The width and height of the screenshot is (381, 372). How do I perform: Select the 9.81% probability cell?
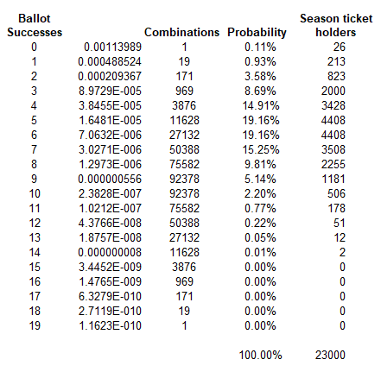pos(260,164)
